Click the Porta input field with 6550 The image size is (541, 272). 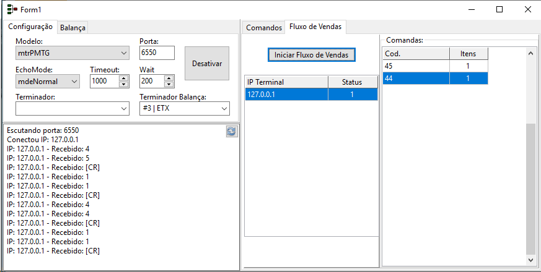pos(157,53)
